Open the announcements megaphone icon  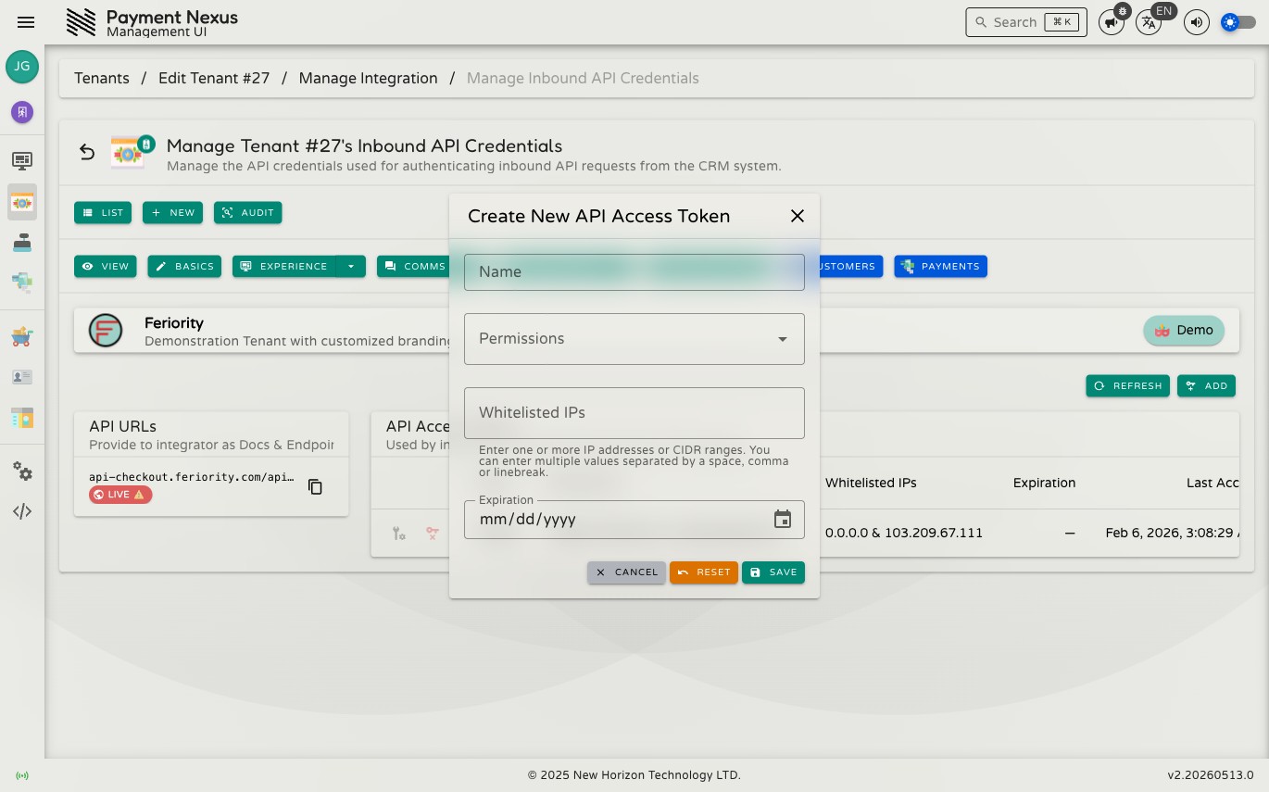[1112, 22]
